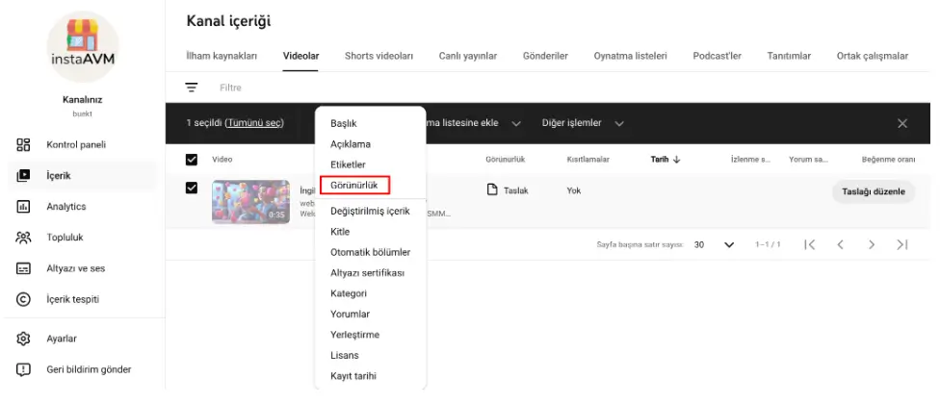Select Değiştirilmiş içerik menu entry
Viewport: 940px width, 404px height.
(x=370, y=212)
